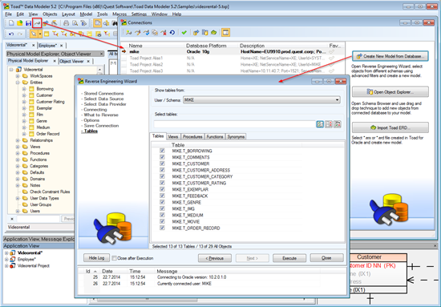Expand the WorkSpaces tree folder
The height and width of the screenshot is (307, 441).
coord(18,76)
